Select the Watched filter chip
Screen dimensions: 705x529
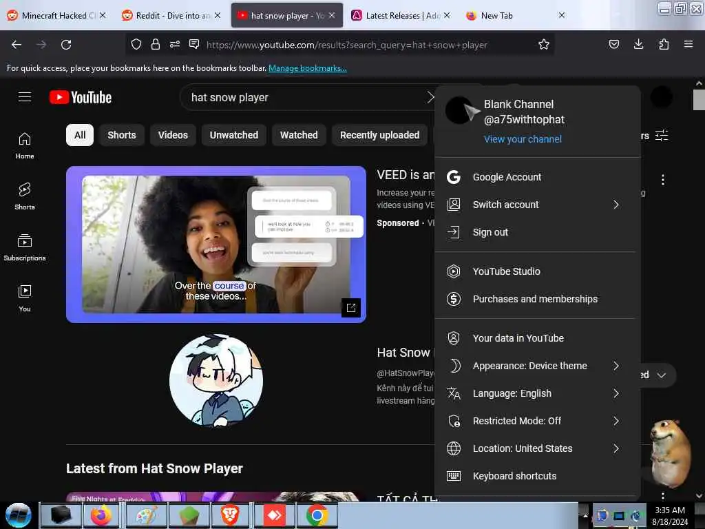(x=299, y=135)
